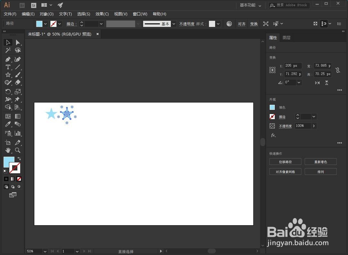Select the Type tool
The image size is (348, 255).
pyautogui.click(x=8, y=67)
